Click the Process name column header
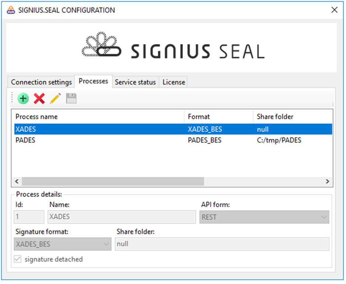The image size is (346, 284). [x=98, y=117]
